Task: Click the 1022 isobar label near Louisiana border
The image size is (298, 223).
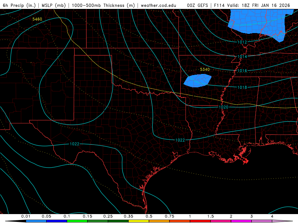Action: tap(180, 140)
